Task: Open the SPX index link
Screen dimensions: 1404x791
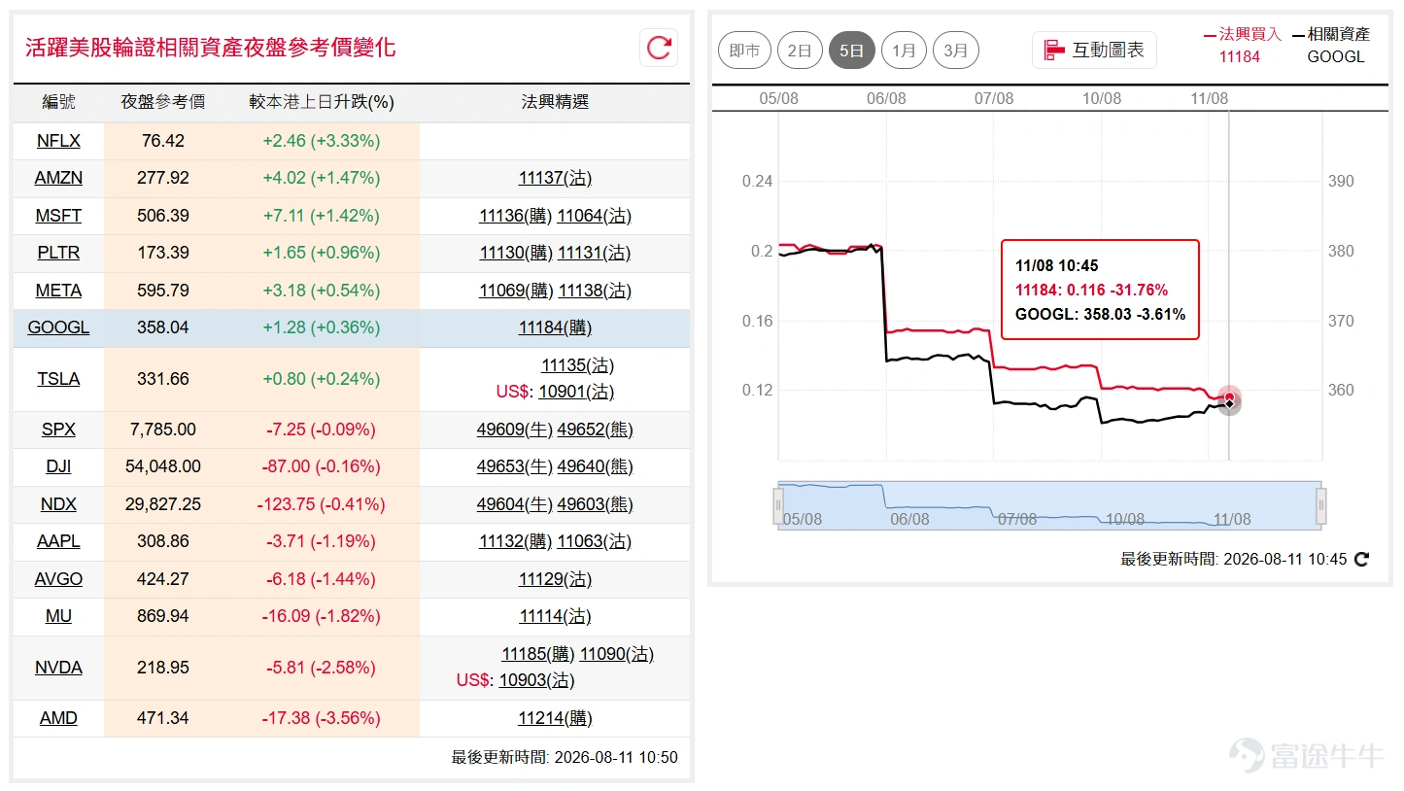Action: [x=58, y=430]
